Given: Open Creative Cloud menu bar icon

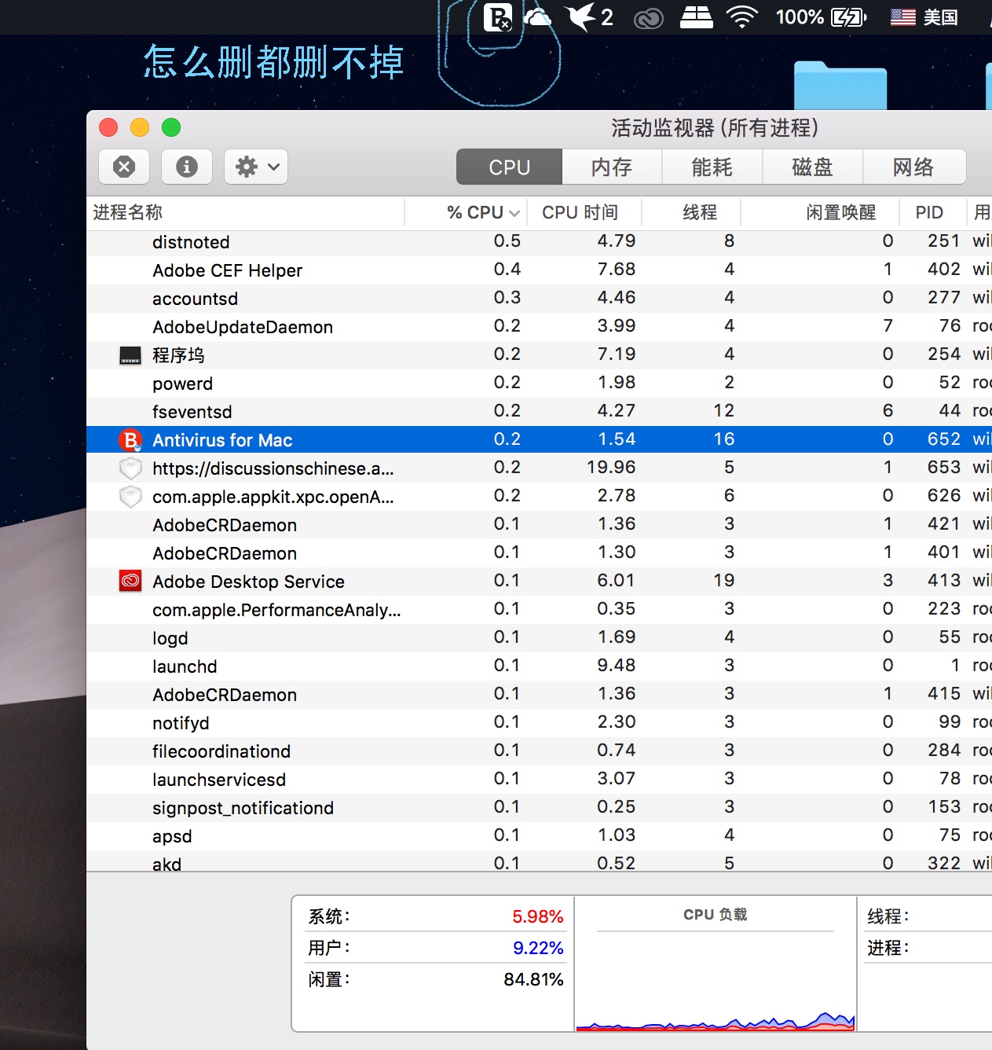Looking at the screenshot, I should click(x=649, y=17).
